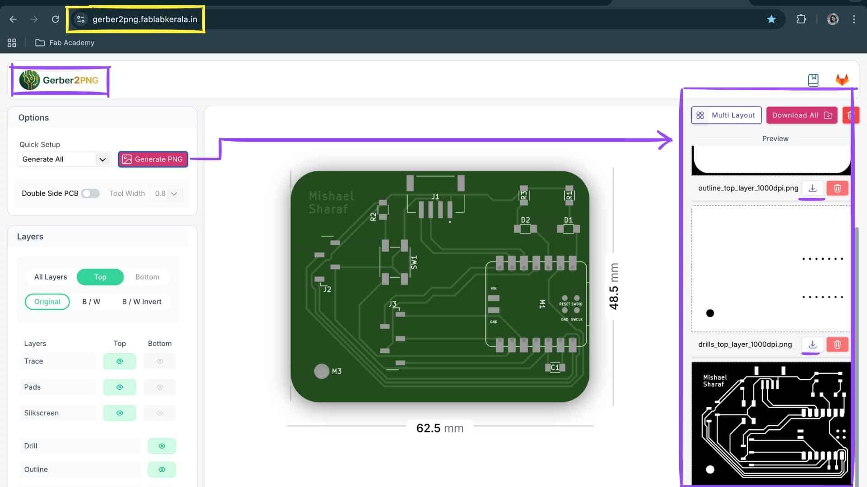Enable the Double Side PCB switch
The height and width of the screenshot is (487, 867).
90,193
